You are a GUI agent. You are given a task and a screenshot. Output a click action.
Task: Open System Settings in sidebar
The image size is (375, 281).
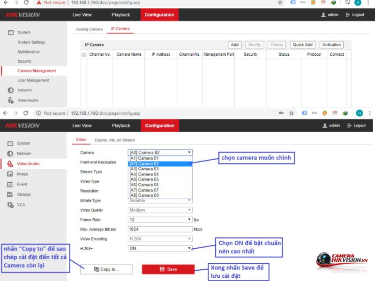coord(31,42)
